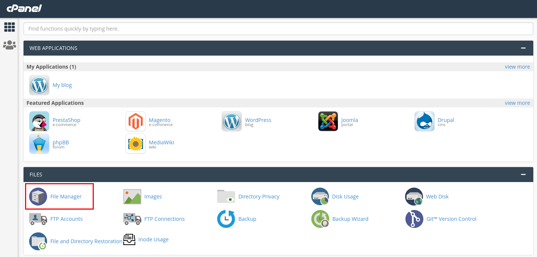Click the FTP Connections truck icon
Viewport: 537px width, 257px height.
pyautogui.click(x=132, y=219)
